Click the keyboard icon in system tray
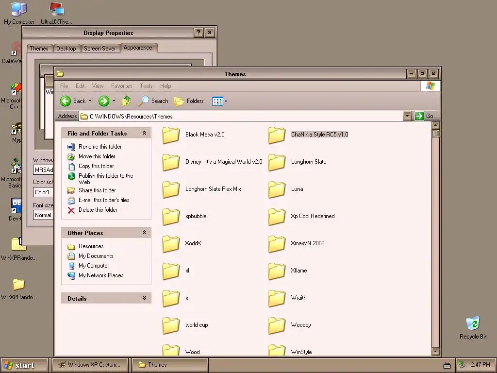 click(447, 365)
